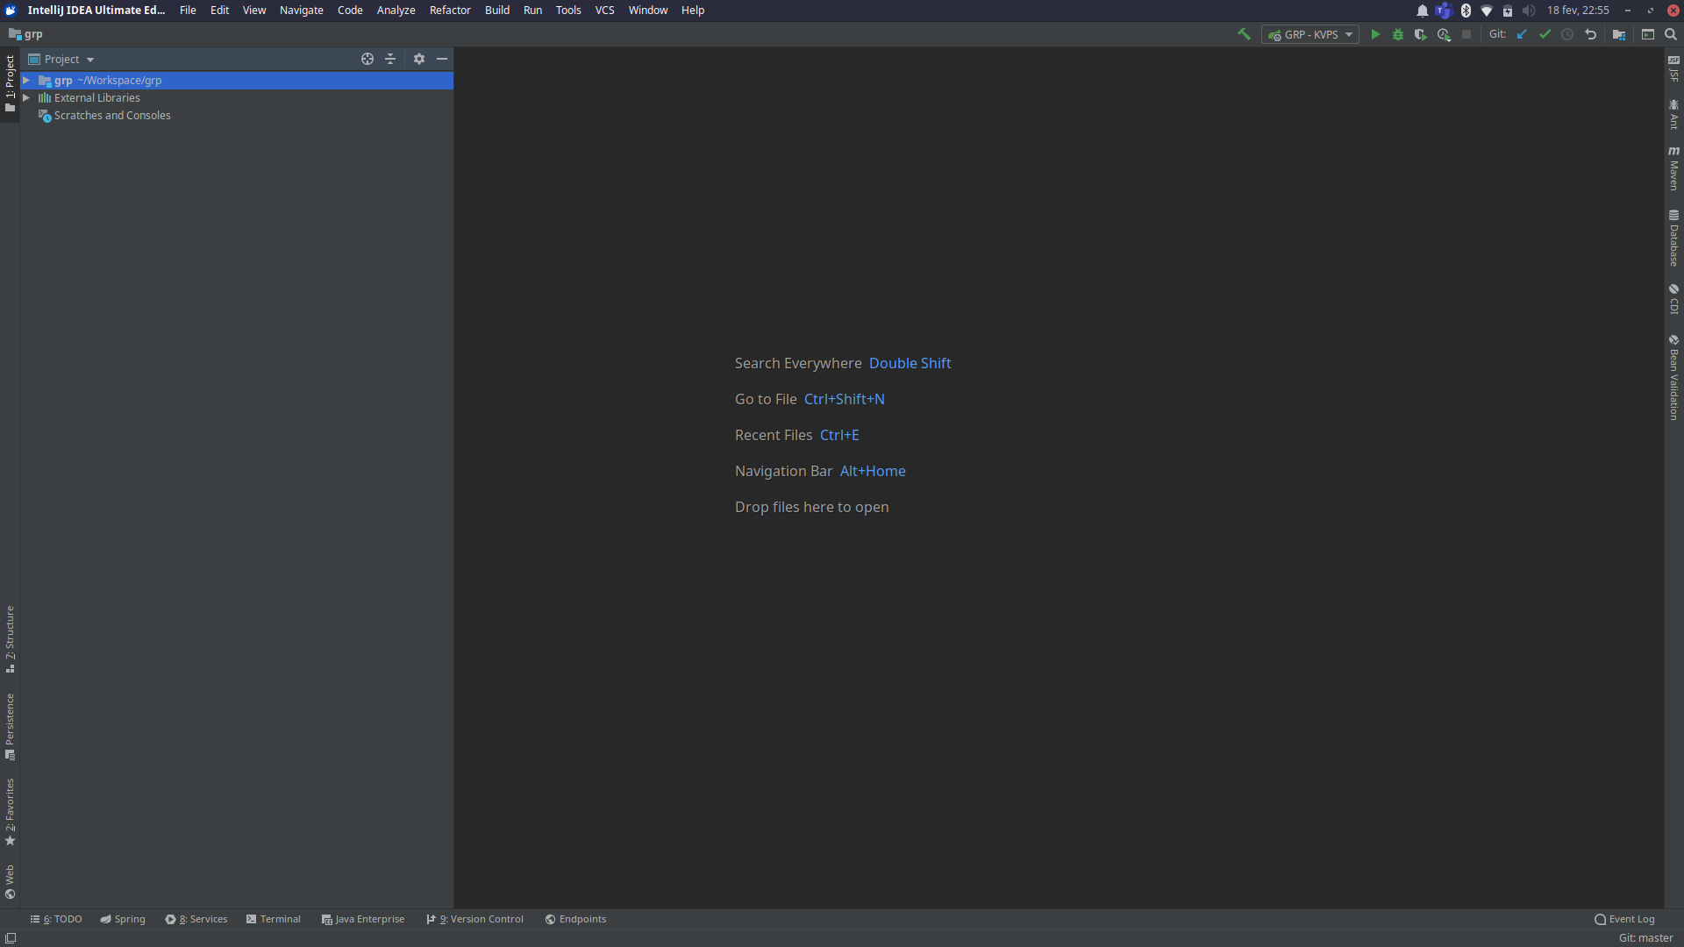Open the Java Enterprise bottom tab
1684x947 pixels.
point(363,919)
